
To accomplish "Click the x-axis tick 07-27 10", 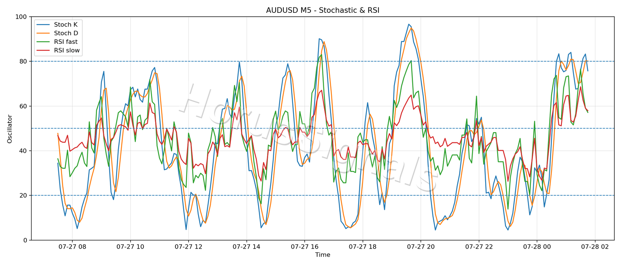I will pyautogui.click(x=130, y=247).
